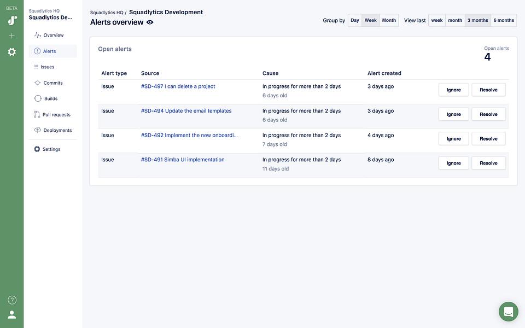View last month
This screenshot has height=328, width=525.
(x=455, y=20)
